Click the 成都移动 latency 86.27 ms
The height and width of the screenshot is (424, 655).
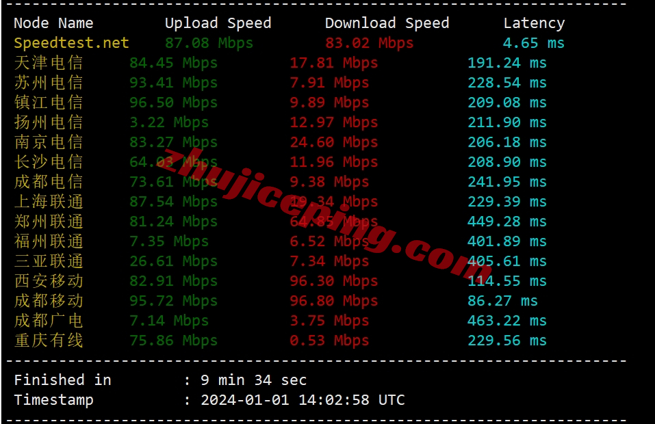pos(502,300)
